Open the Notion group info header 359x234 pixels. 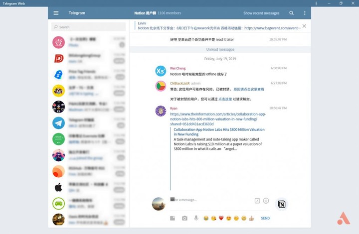pyautogui.click(x=158, y=13)
